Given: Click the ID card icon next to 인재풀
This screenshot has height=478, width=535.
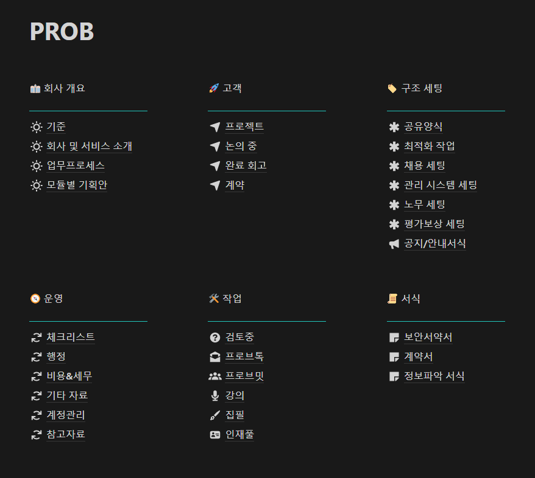Looking at the screenshot, I should pyautogui.click(x=216, y=434).
